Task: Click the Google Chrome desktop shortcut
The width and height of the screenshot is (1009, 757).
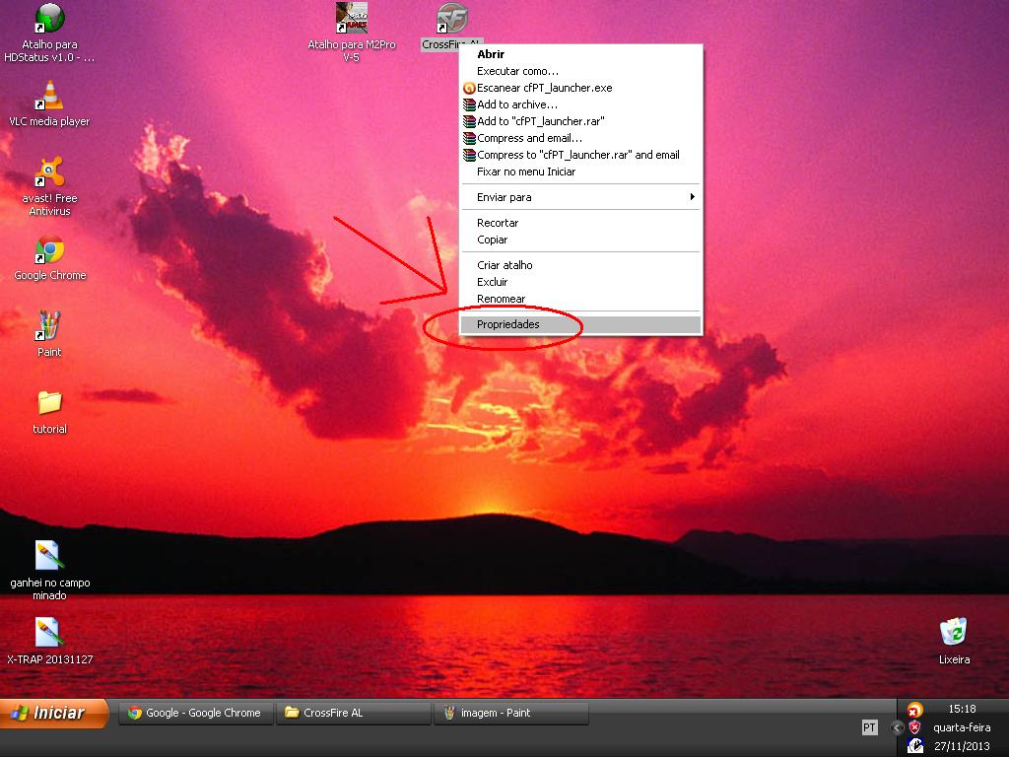Action: (x=49, y=250)
